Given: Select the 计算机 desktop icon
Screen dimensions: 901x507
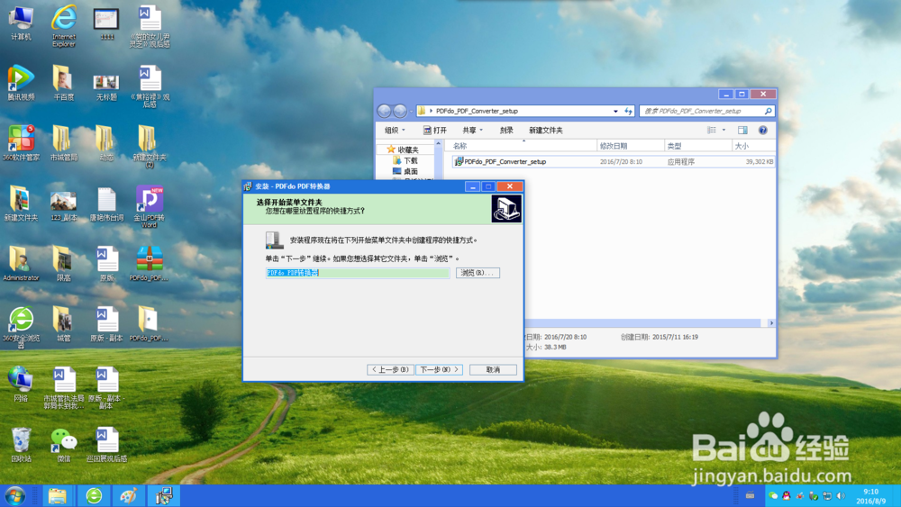Looking at the screenshot, I should (21, 23).
